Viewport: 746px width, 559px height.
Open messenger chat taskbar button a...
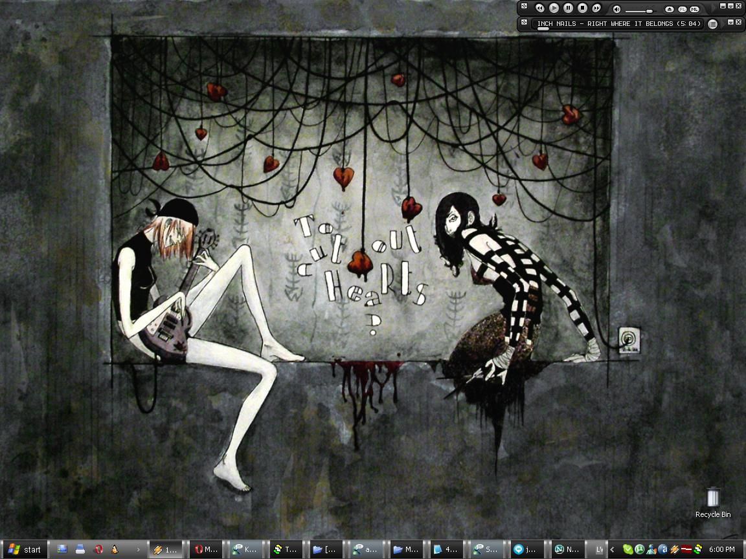pos(367,549)
